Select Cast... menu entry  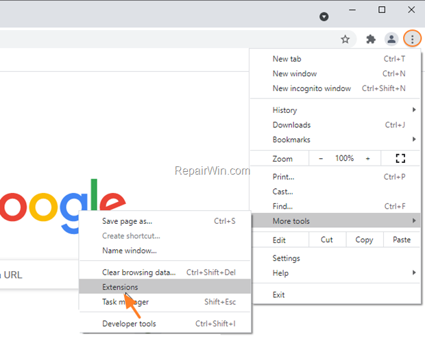point(335,192)
